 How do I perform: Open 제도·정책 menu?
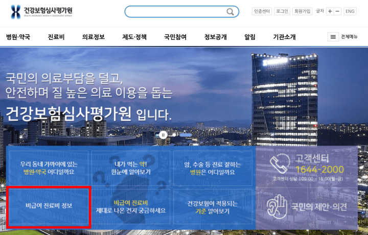point(134,37)
